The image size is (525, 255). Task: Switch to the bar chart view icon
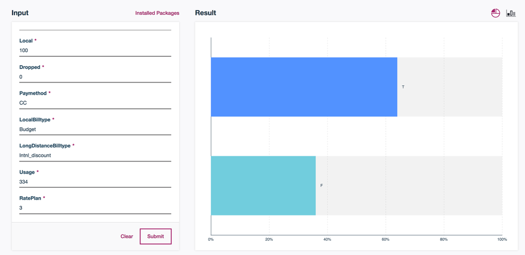(x=511, y=13)
